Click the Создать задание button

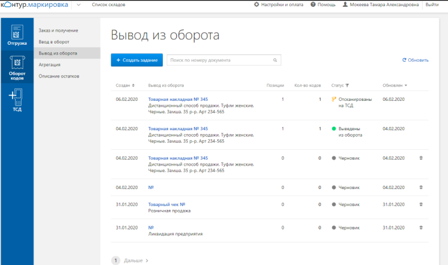(x=137, y=60)
